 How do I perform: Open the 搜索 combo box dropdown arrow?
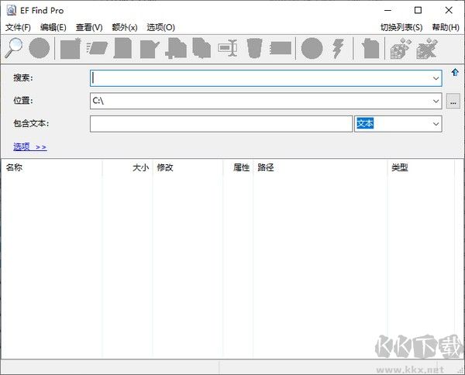(436, 78)
